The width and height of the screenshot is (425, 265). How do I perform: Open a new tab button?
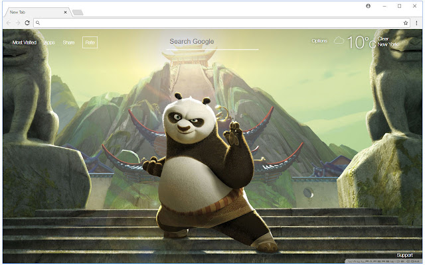78,13
